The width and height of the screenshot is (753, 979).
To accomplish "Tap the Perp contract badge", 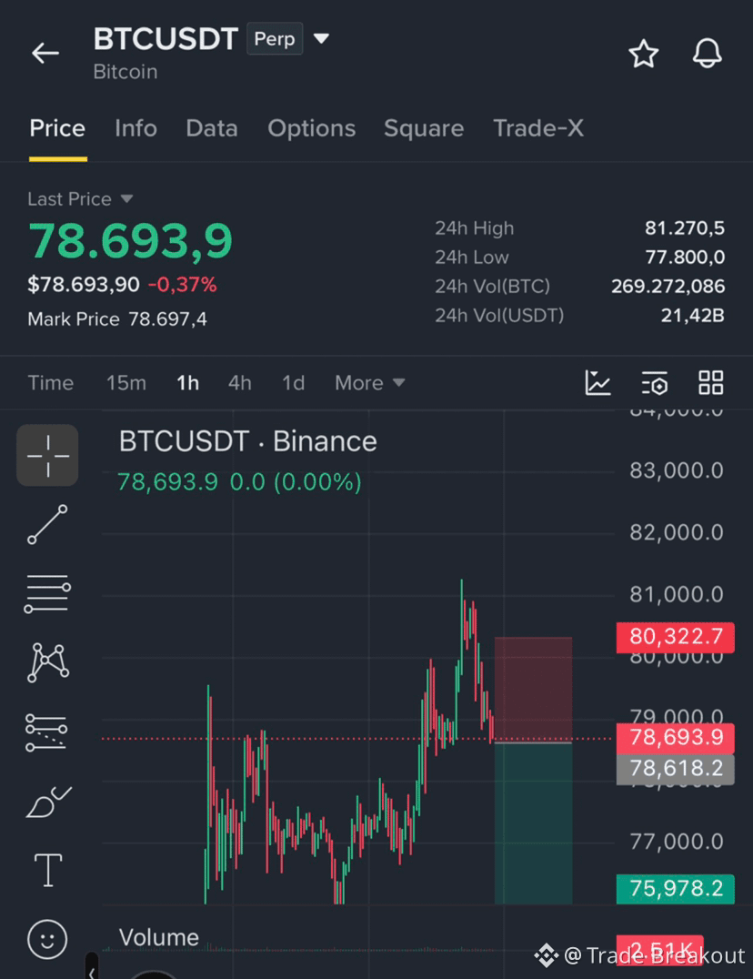I will [275, 39].
